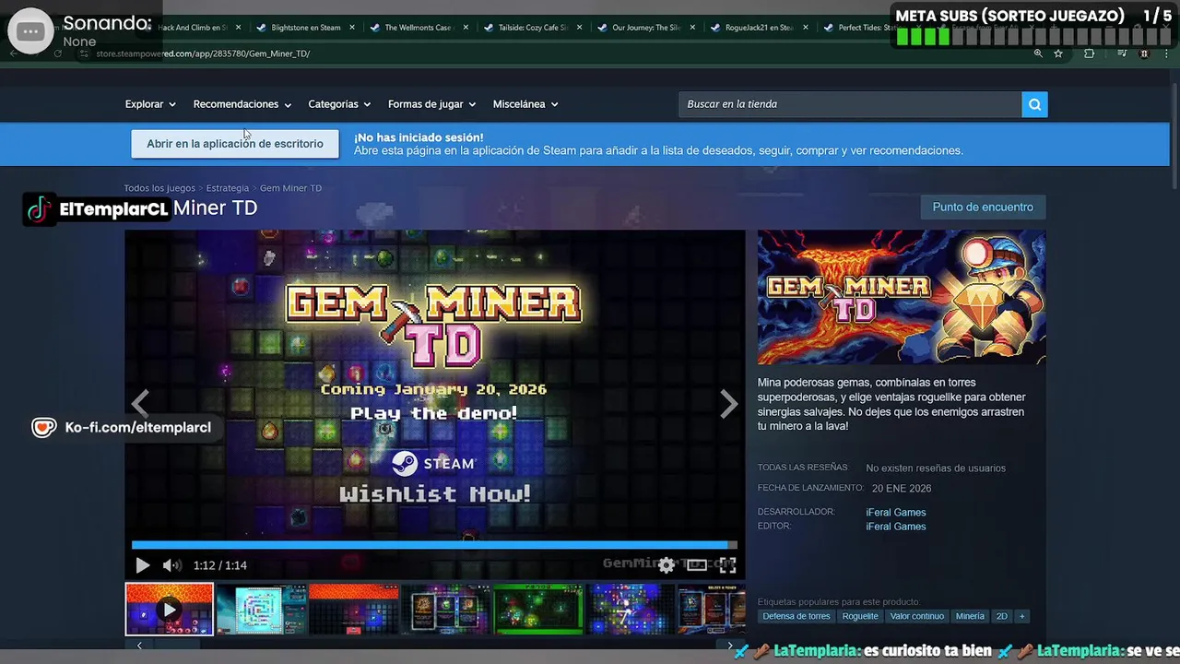Select the Minería tag

click(970, 616)
